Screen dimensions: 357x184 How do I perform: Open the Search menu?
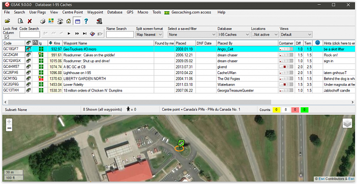tap(20, 12)
